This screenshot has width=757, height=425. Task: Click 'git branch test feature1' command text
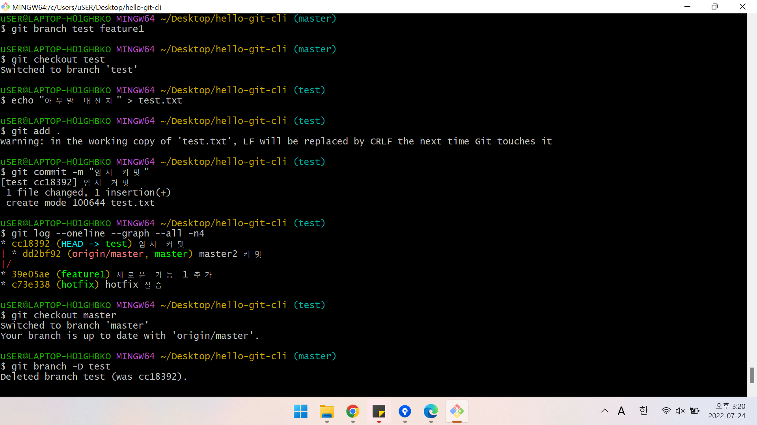click(x=78, y=29)
